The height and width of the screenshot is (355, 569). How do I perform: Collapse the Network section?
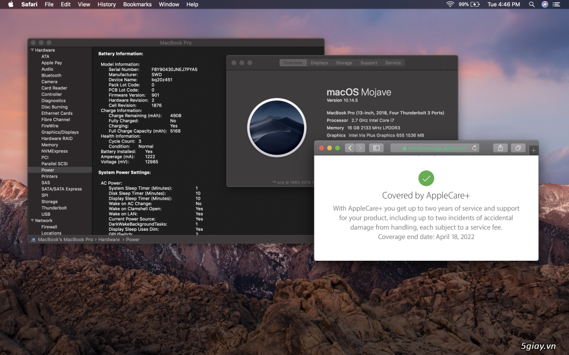pyautogui.click(x=32, y=220)
